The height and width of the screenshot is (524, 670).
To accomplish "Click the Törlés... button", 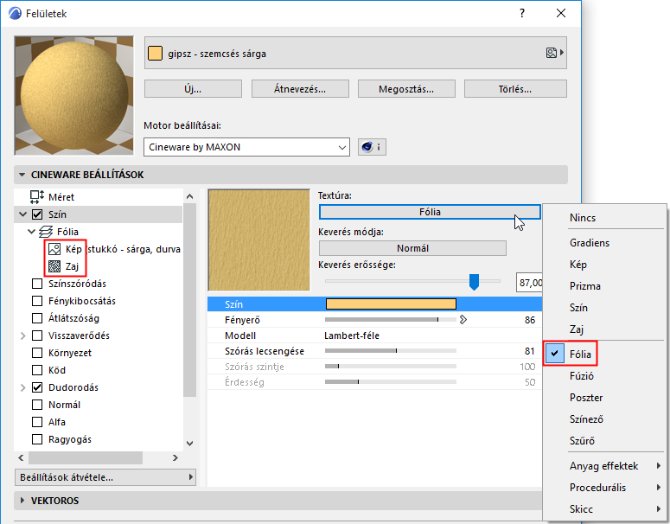I will [515, 89].
